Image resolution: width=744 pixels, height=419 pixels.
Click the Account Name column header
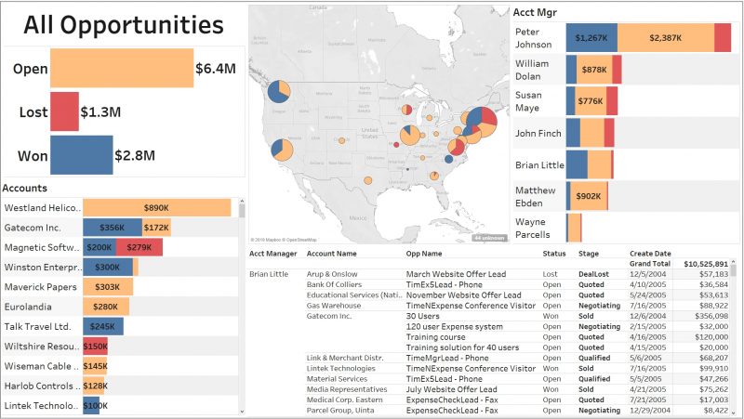point(331,254)
